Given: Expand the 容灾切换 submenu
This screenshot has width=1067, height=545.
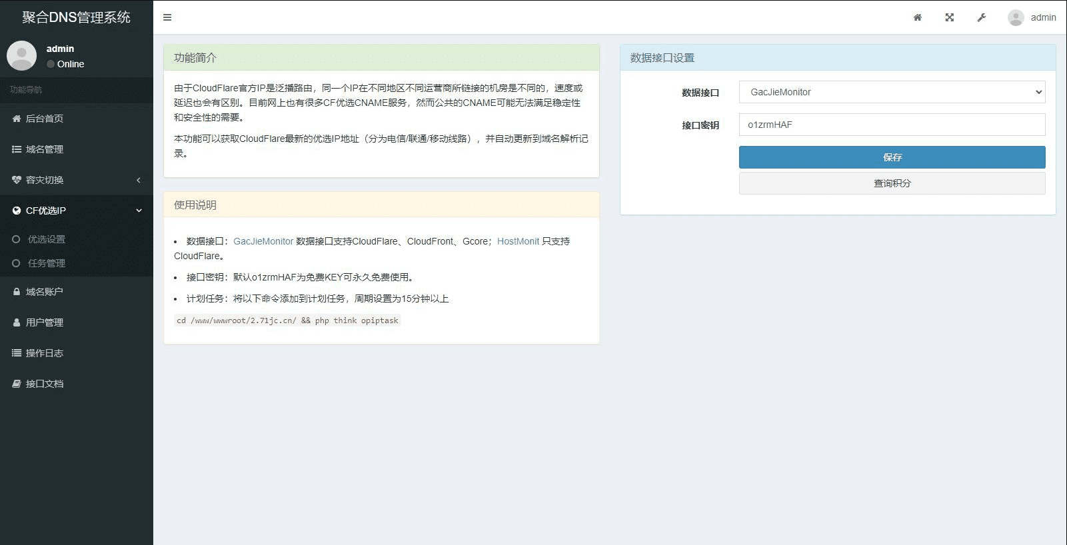Looking at the screenshot, I should click(45, 180).
